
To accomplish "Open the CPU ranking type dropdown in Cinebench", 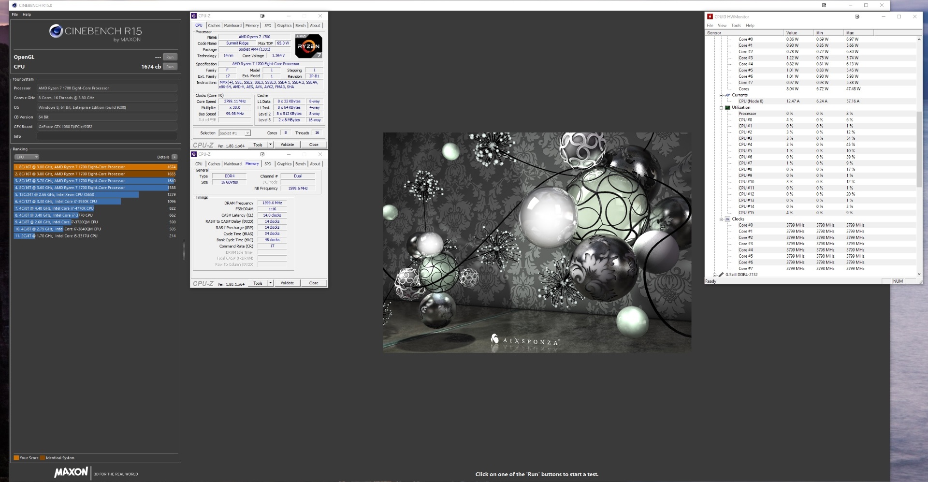I will click(27, 157).
